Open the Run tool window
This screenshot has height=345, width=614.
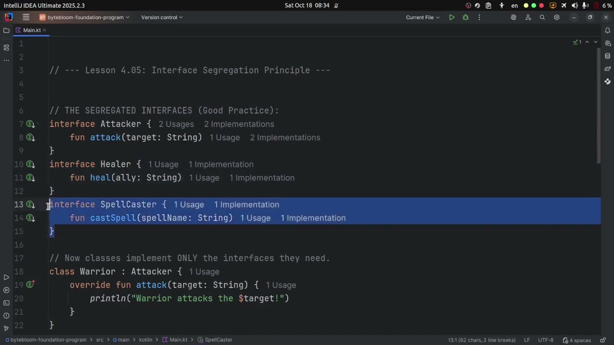[x=6, y=277]
